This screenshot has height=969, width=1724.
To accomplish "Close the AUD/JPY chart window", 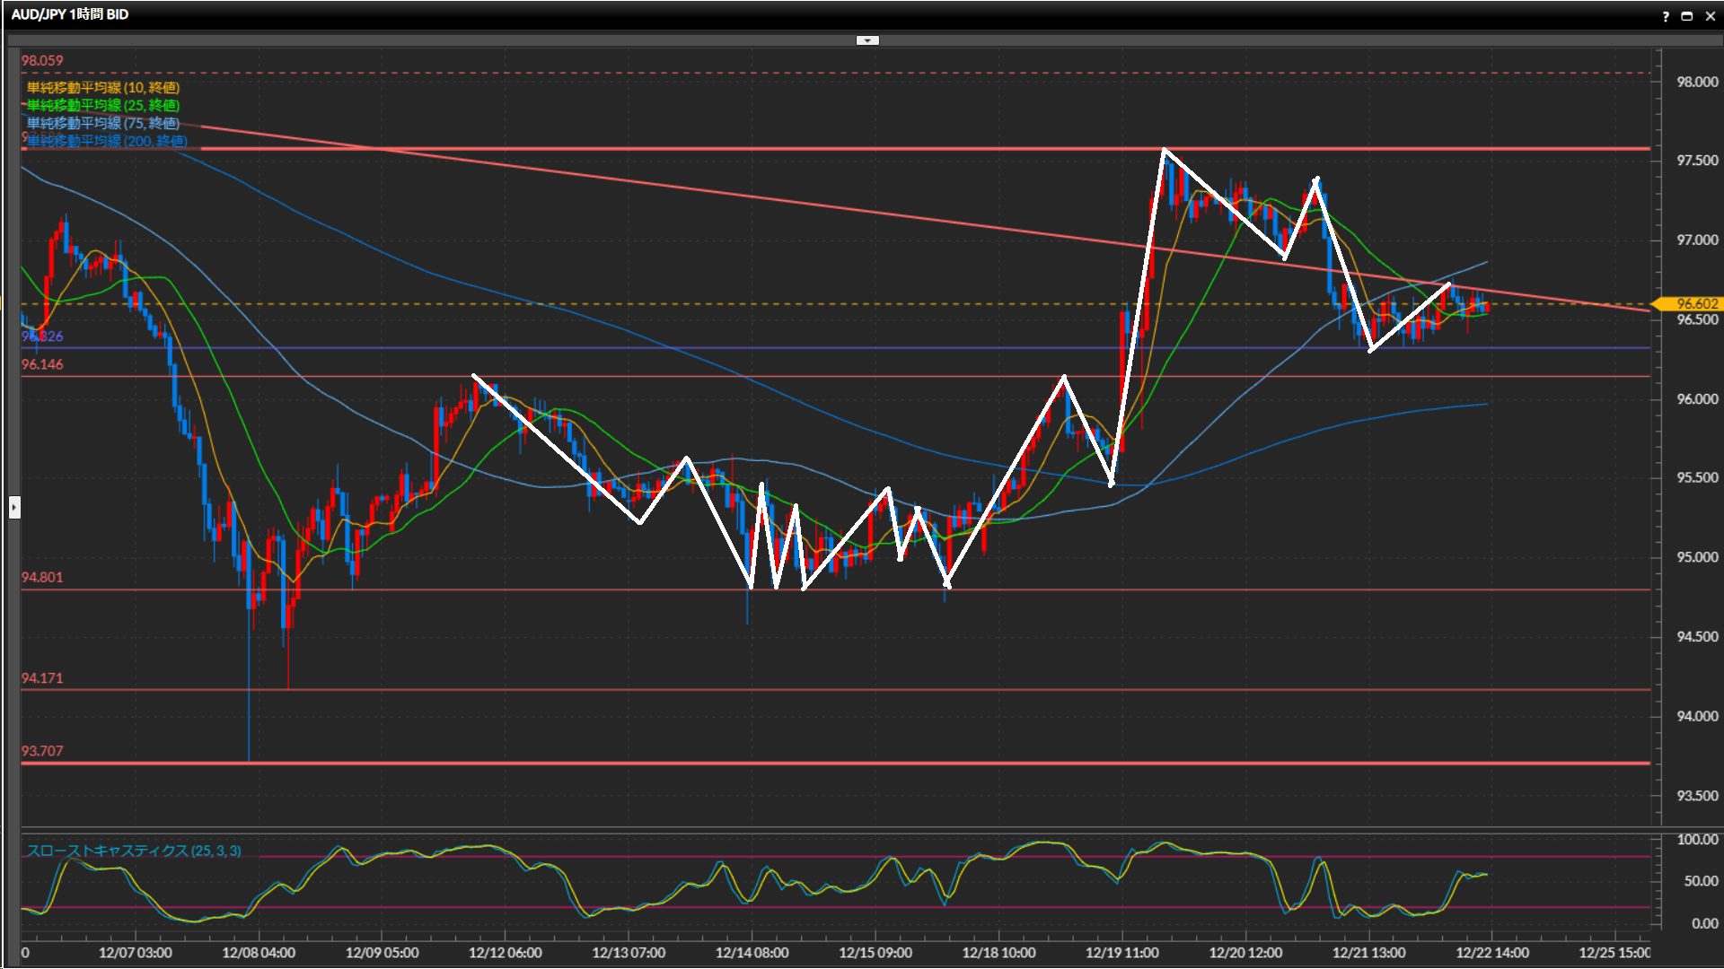I will [x=1710, y=16].
